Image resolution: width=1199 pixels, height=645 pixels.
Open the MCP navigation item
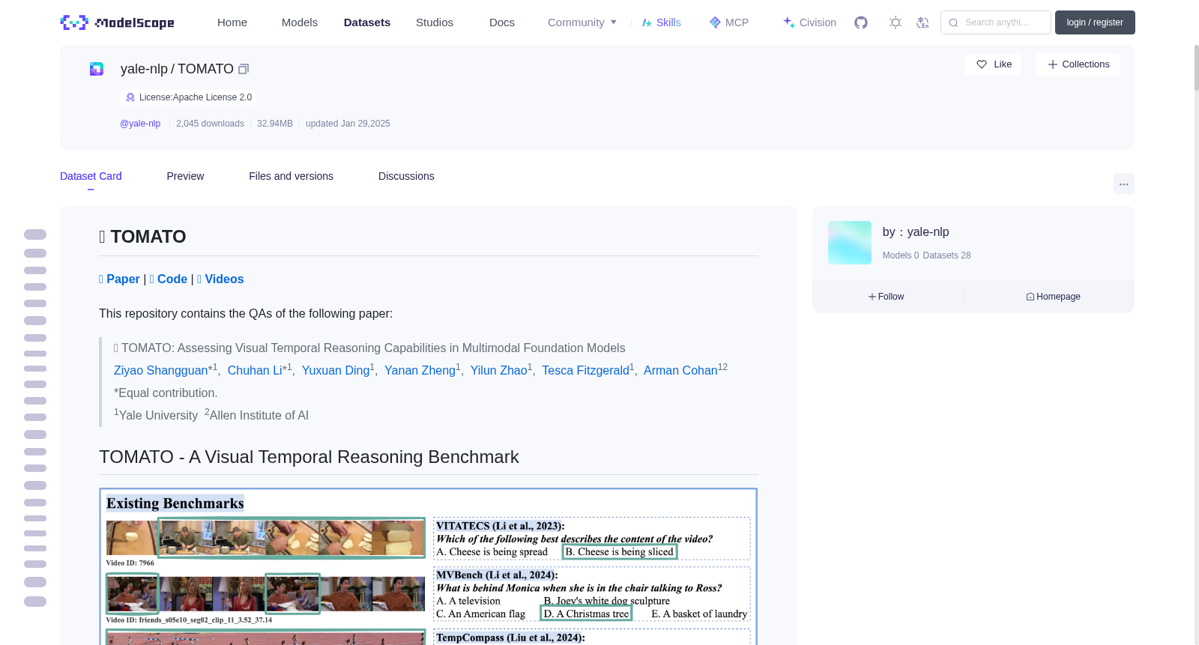(728, 22)
